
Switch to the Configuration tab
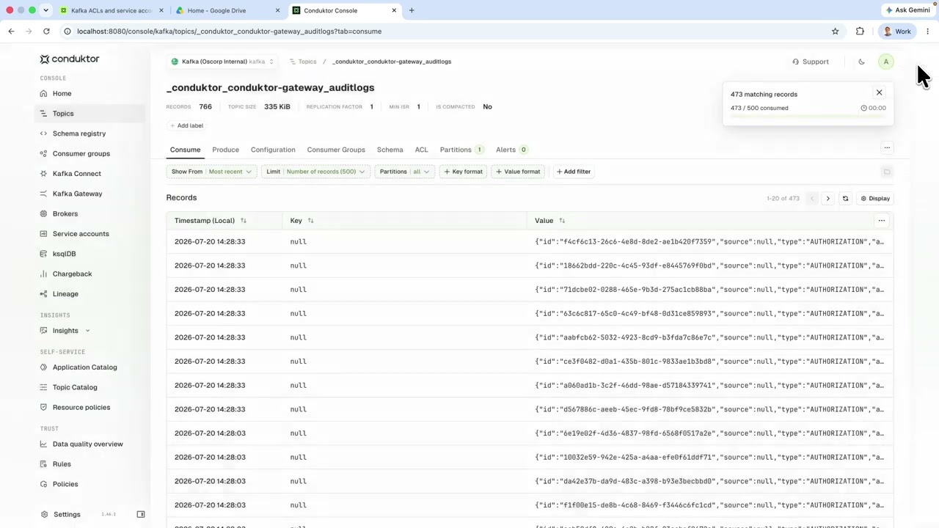(273, 150)
